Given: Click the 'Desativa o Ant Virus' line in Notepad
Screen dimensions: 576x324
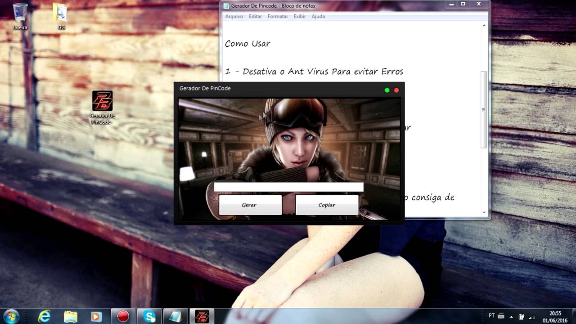Looking at the screenshot, I should [x=314, y=72].
